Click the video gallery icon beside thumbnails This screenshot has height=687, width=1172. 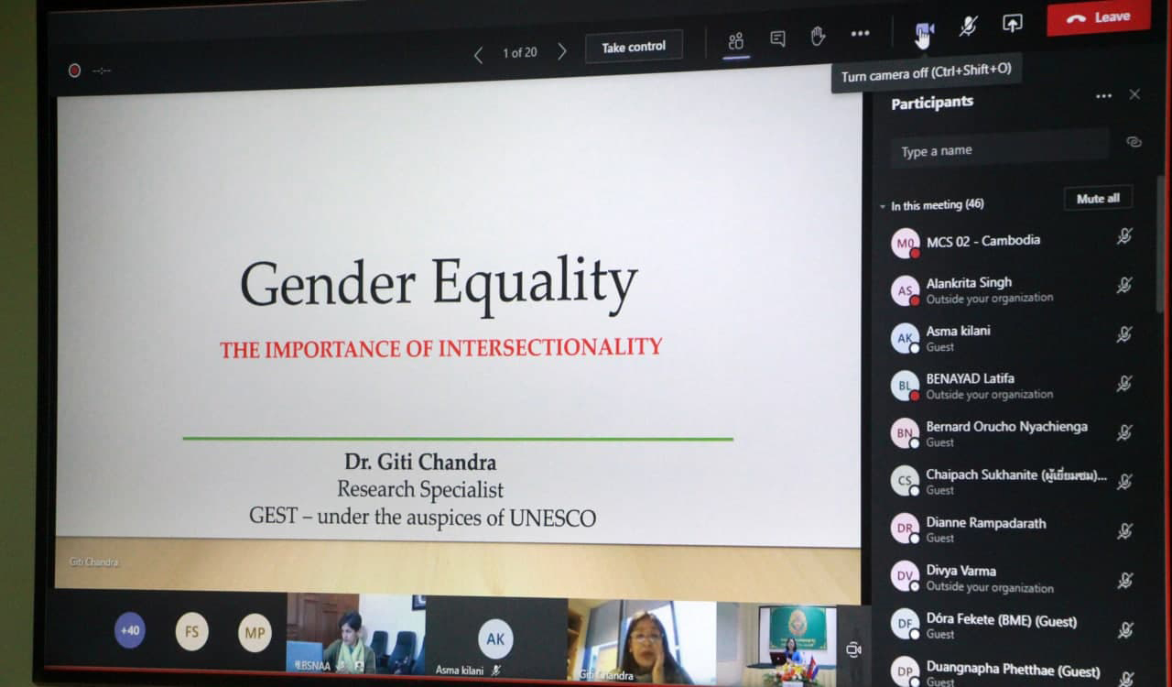(853, 649)
